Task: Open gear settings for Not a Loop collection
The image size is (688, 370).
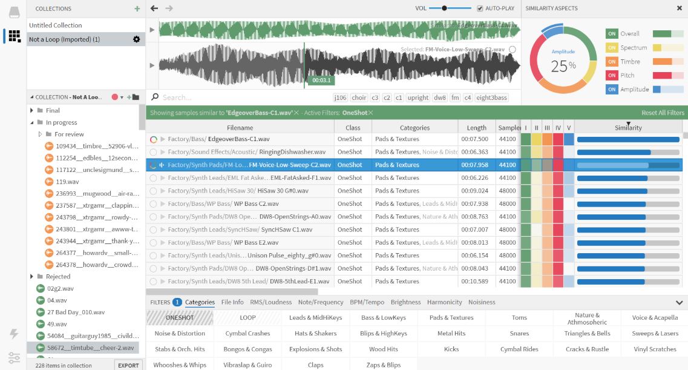Action: 137,39
